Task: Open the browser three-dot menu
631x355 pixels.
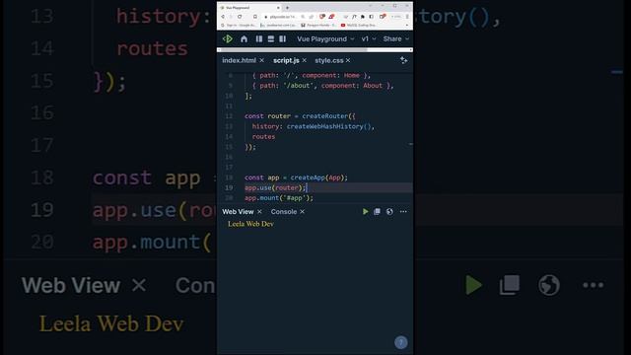Action: point(407,17)
